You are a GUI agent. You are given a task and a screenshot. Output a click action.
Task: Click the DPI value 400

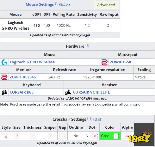(47, 25)
